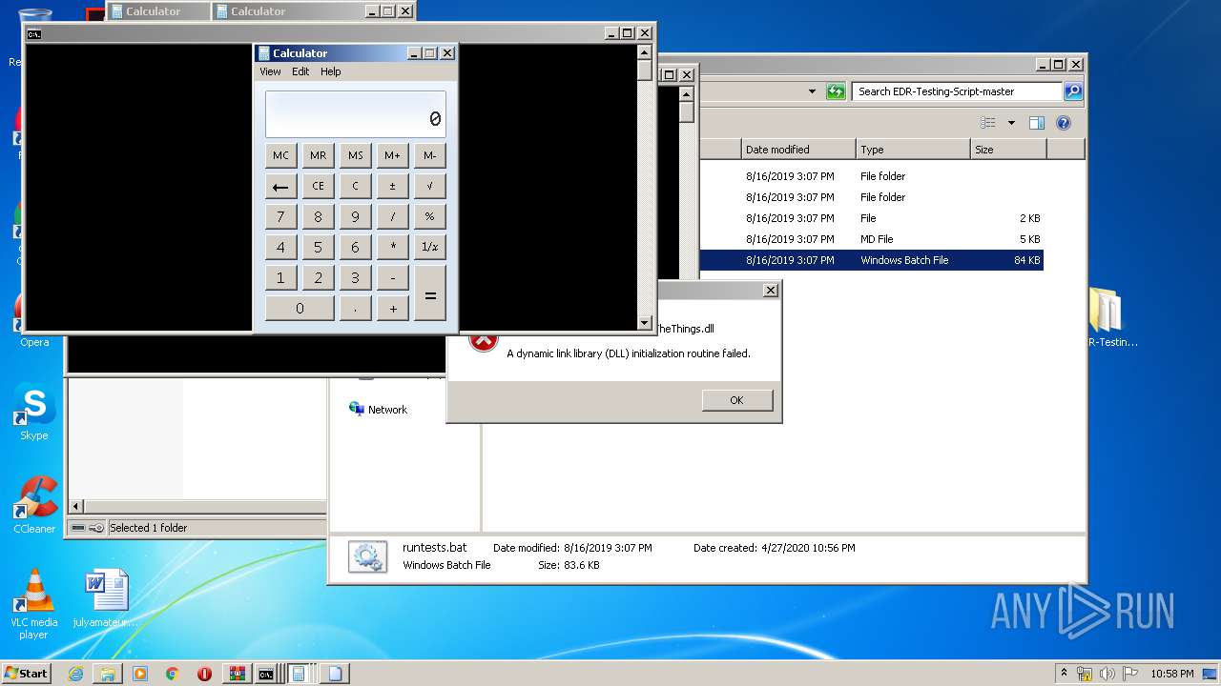Select the MD File row in Explorer
Viewport: 1221px width, 686px height.
point(871,239)
